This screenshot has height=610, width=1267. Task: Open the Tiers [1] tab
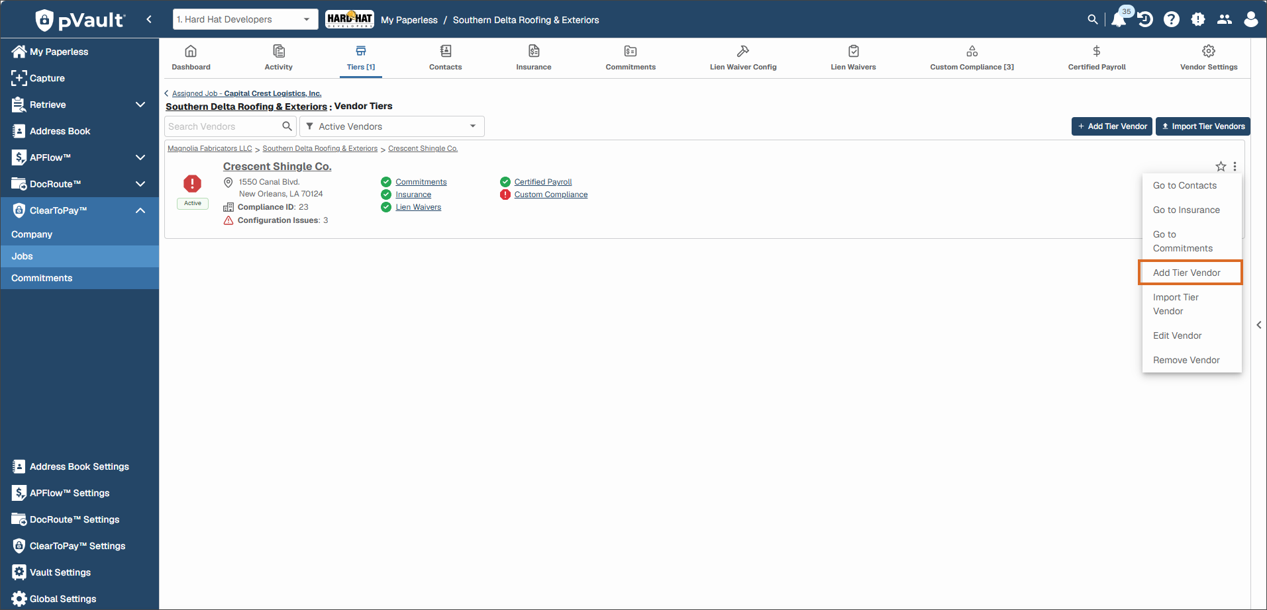click(361, 58)
